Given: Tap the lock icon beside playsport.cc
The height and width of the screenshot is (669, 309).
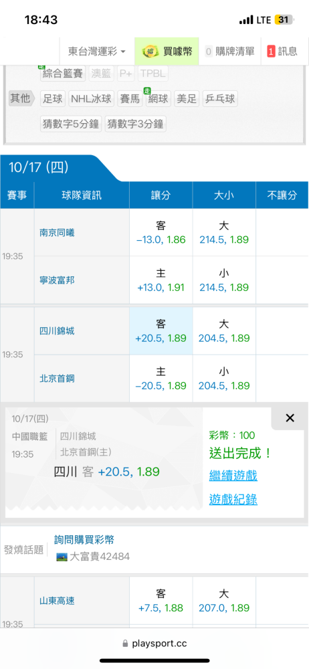Looking at the screenshot, I should (125, 644).
